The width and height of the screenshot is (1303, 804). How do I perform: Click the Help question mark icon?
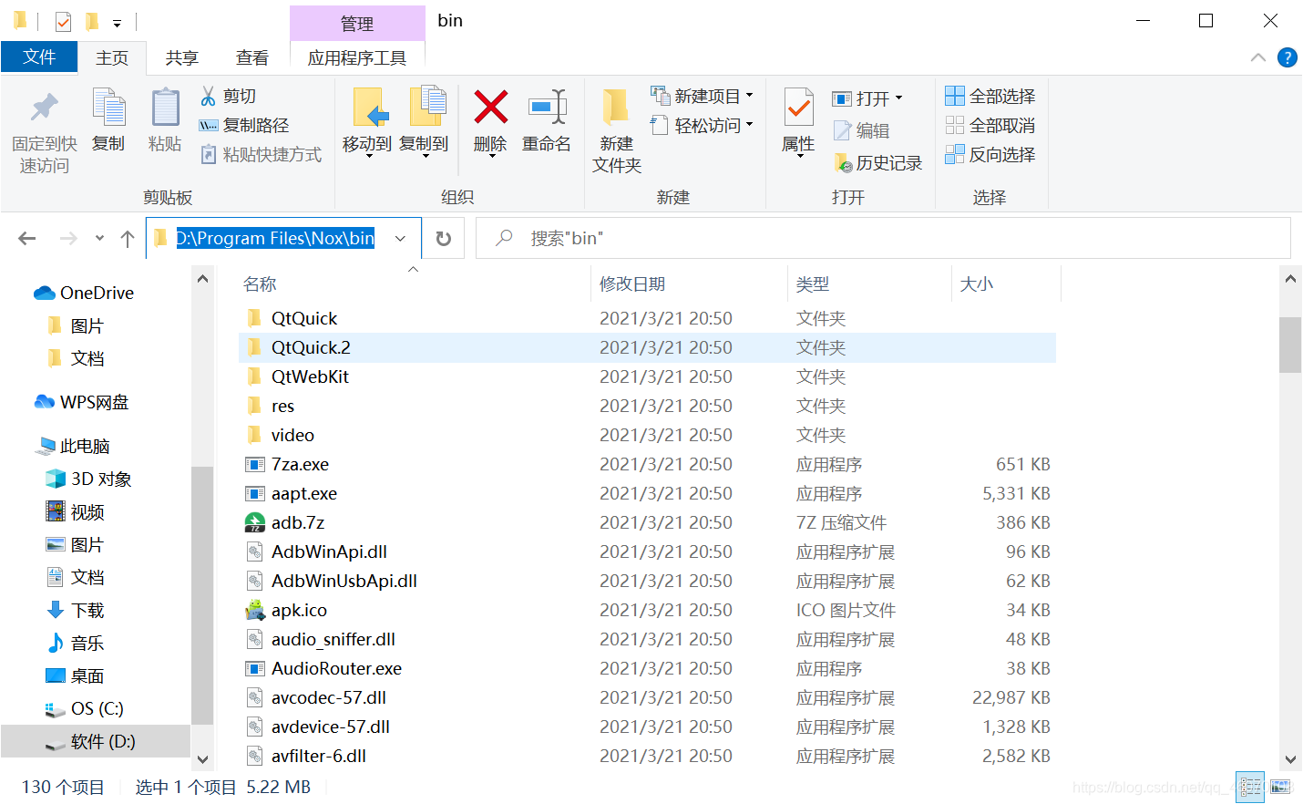pyautogui.click(x=1287, y=57)
